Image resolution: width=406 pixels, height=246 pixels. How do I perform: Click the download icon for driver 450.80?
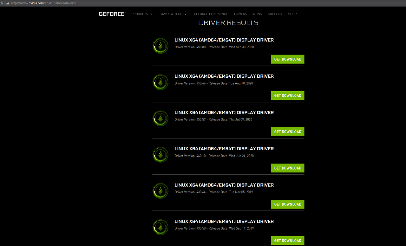coord(160,46)
